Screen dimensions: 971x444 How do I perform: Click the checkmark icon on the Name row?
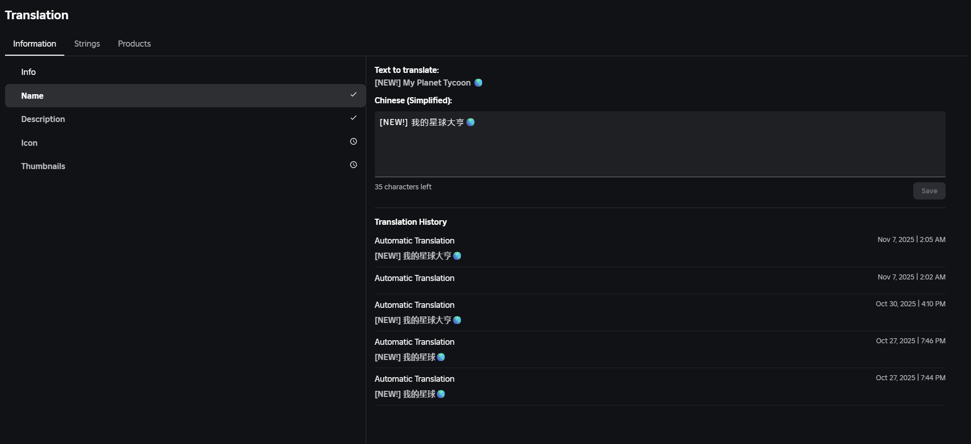click(354, 95)
